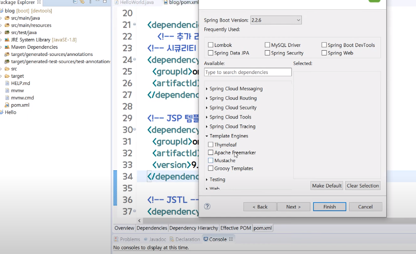
Task: Open the Problems view tab
Action: coord(127,239)
